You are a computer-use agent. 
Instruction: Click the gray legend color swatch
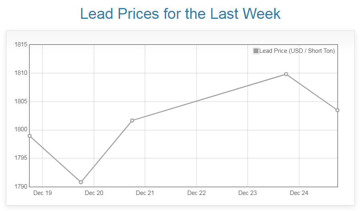coord(256,51)
